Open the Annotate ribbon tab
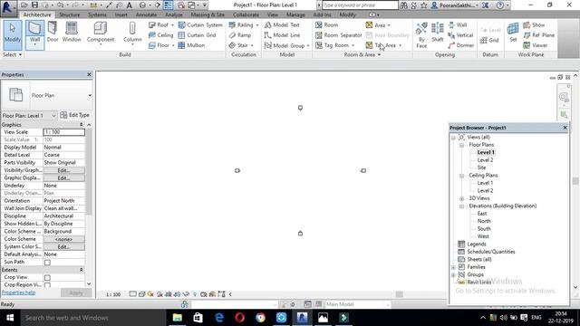The image size is (580, 326). pos(146,14)
